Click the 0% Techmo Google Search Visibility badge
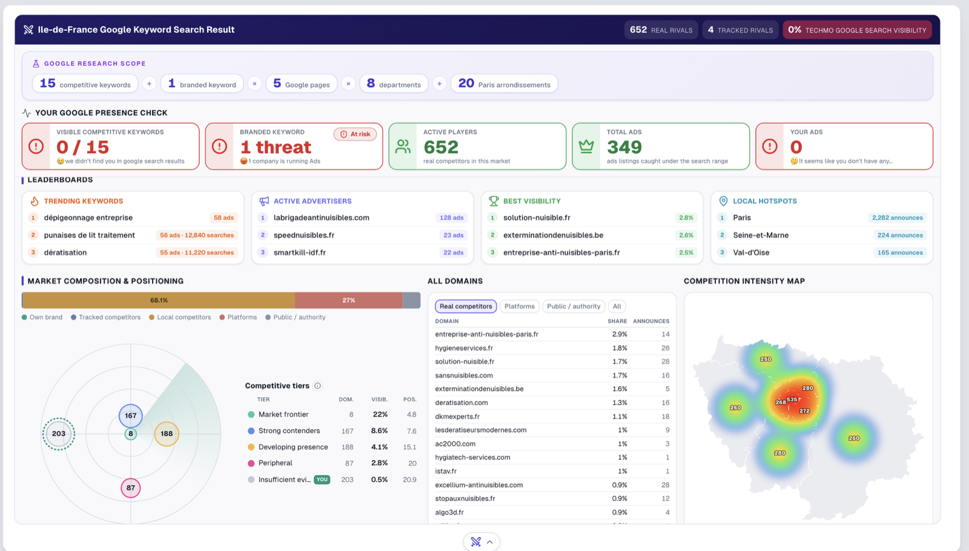Image resolution: width=969 pixels, height=551 pixels. (x=857, y=30)
